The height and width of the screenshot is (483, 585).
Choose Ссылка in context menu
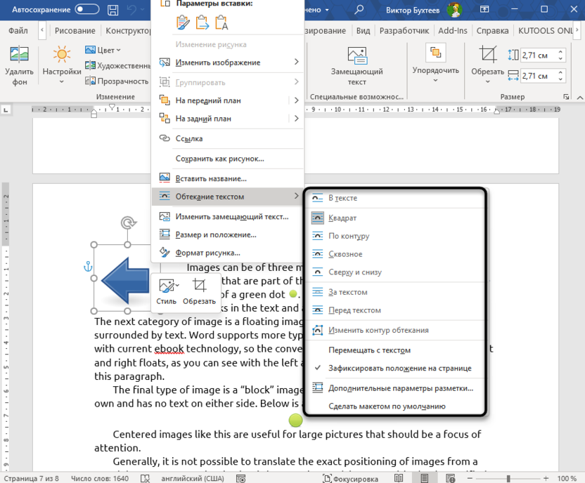click(x=228, y=138)
